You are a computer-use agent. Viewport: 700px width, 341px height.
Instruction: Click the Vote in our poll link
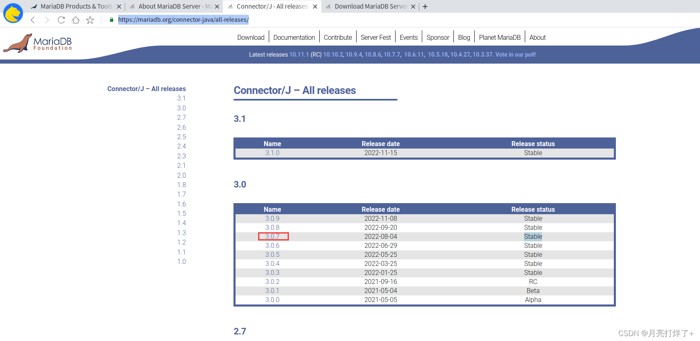515,55
